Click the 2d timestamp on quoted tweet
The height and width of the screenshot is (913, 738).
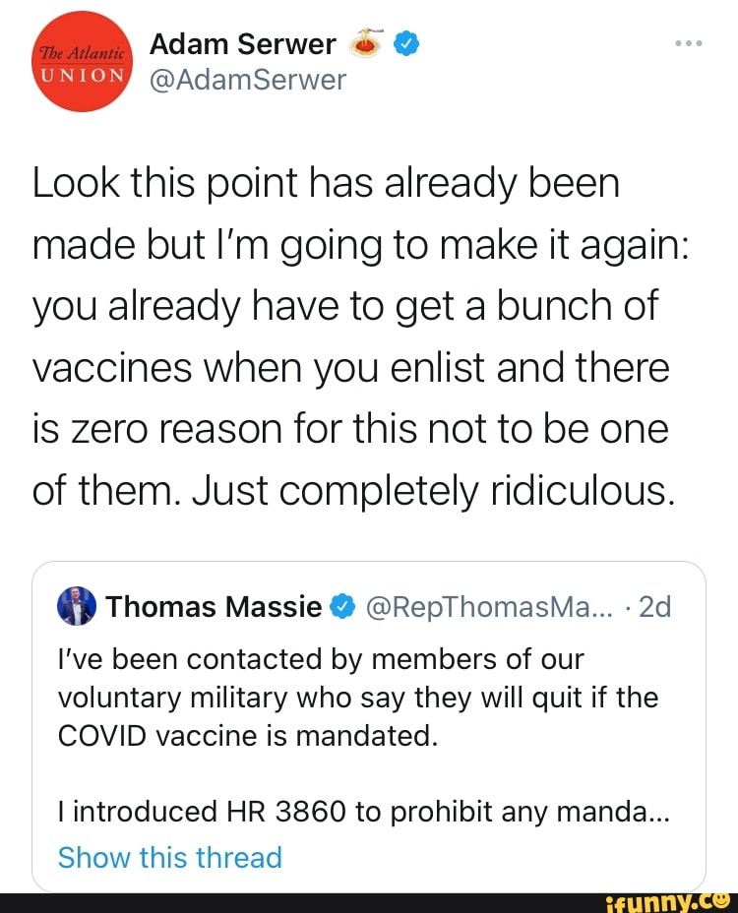[x=655, y=608]
